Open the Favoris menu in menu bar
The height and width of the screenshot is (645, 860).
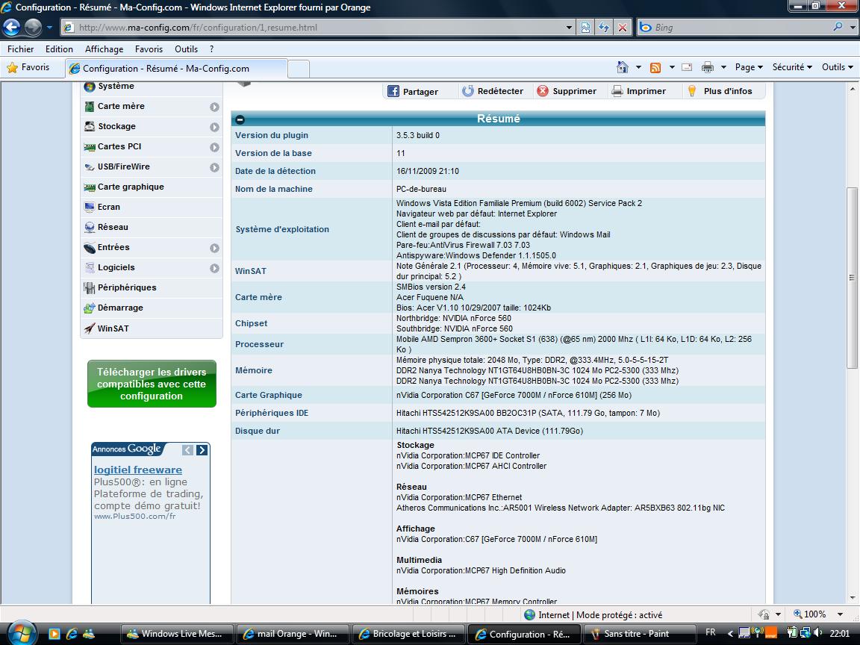coord(149,49)
